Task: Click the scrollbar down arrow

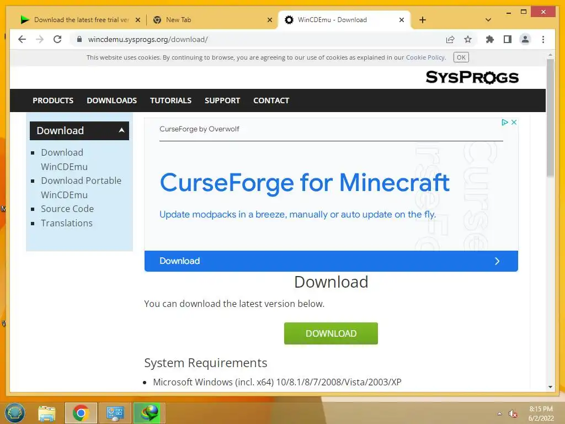Action: (x=550, y=387)
